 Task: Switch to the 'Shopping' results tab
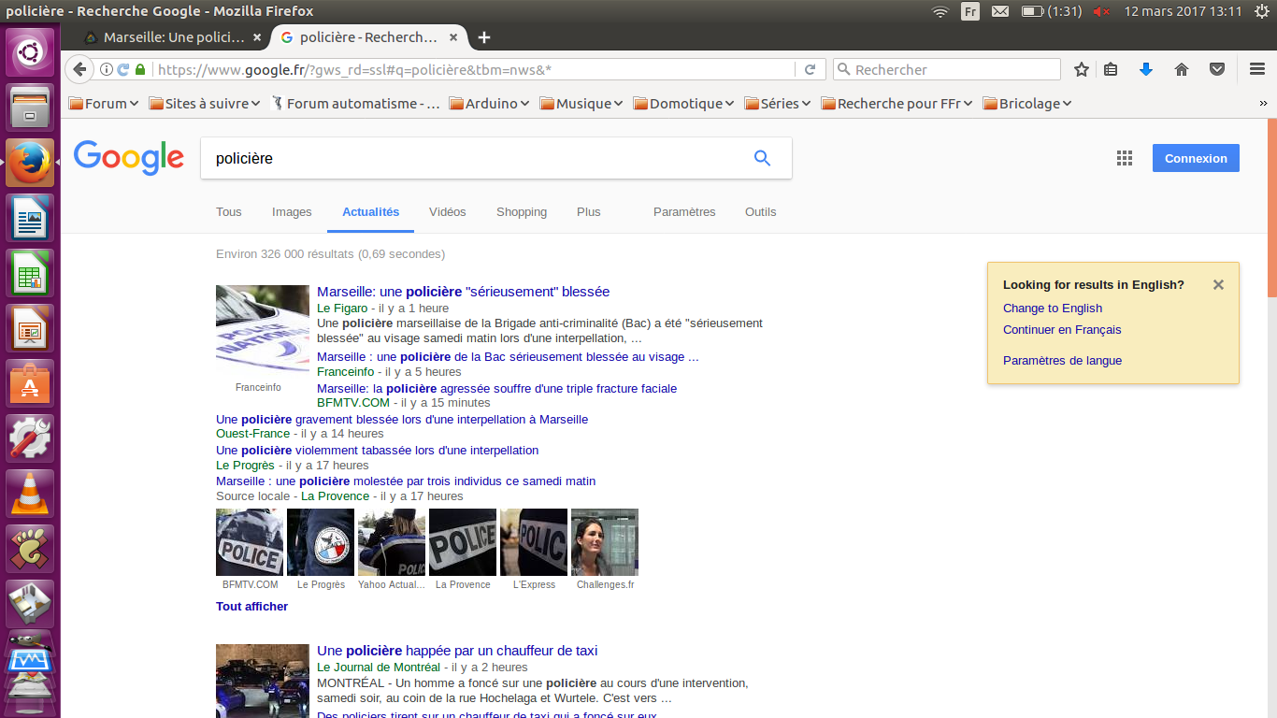[x=522, y=212]
